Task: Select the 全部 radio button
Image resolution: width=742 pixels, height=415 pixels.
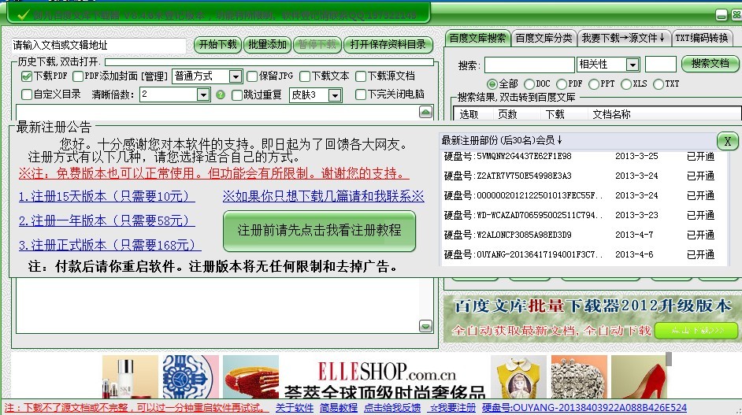Action: click(x=492, y=84)
